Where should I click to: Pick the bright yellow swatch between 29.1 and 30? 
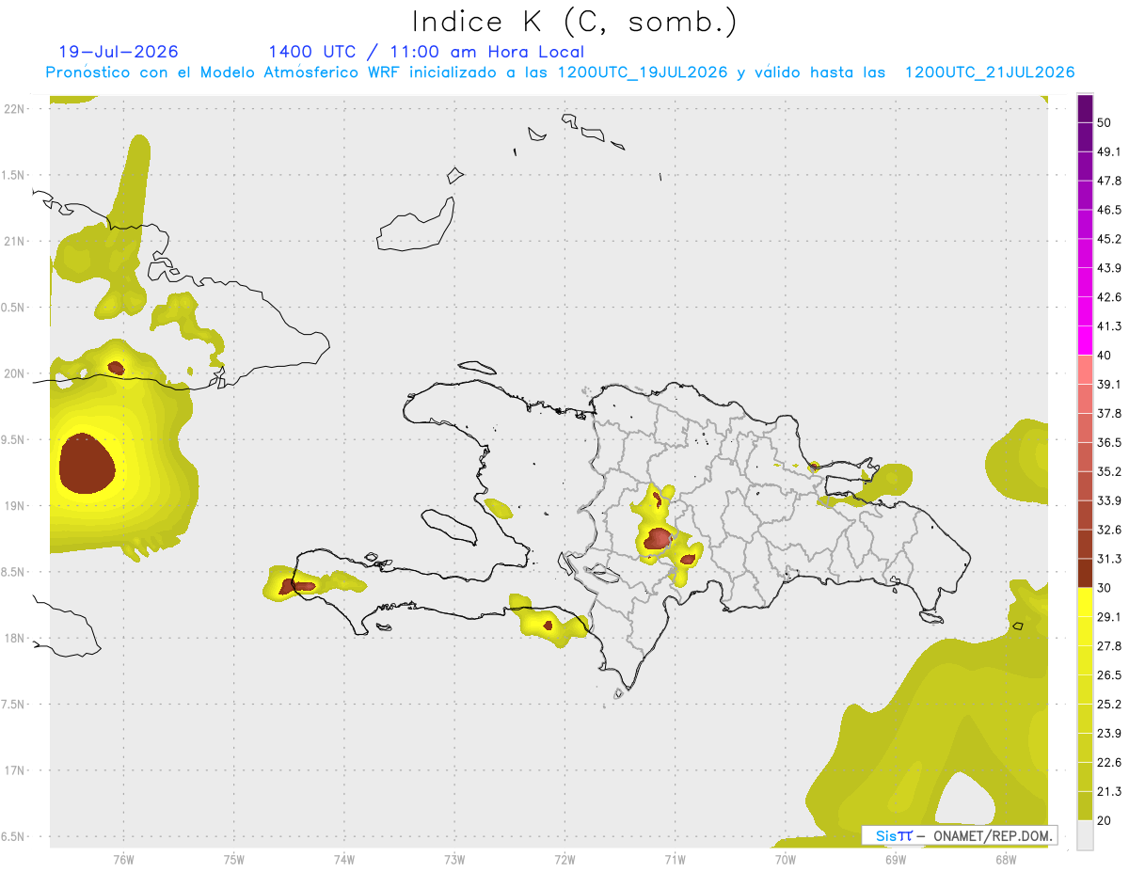tap(1085, 602)
